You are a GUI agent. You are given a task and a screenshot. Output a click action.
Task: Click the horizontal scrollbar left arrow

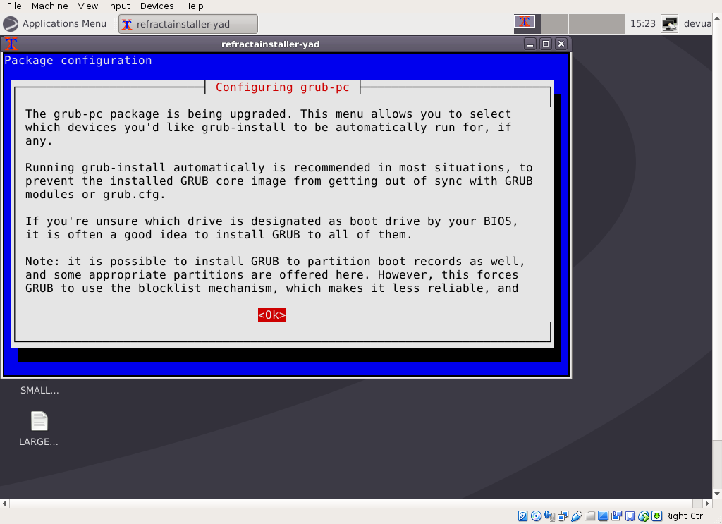(4, 504)
